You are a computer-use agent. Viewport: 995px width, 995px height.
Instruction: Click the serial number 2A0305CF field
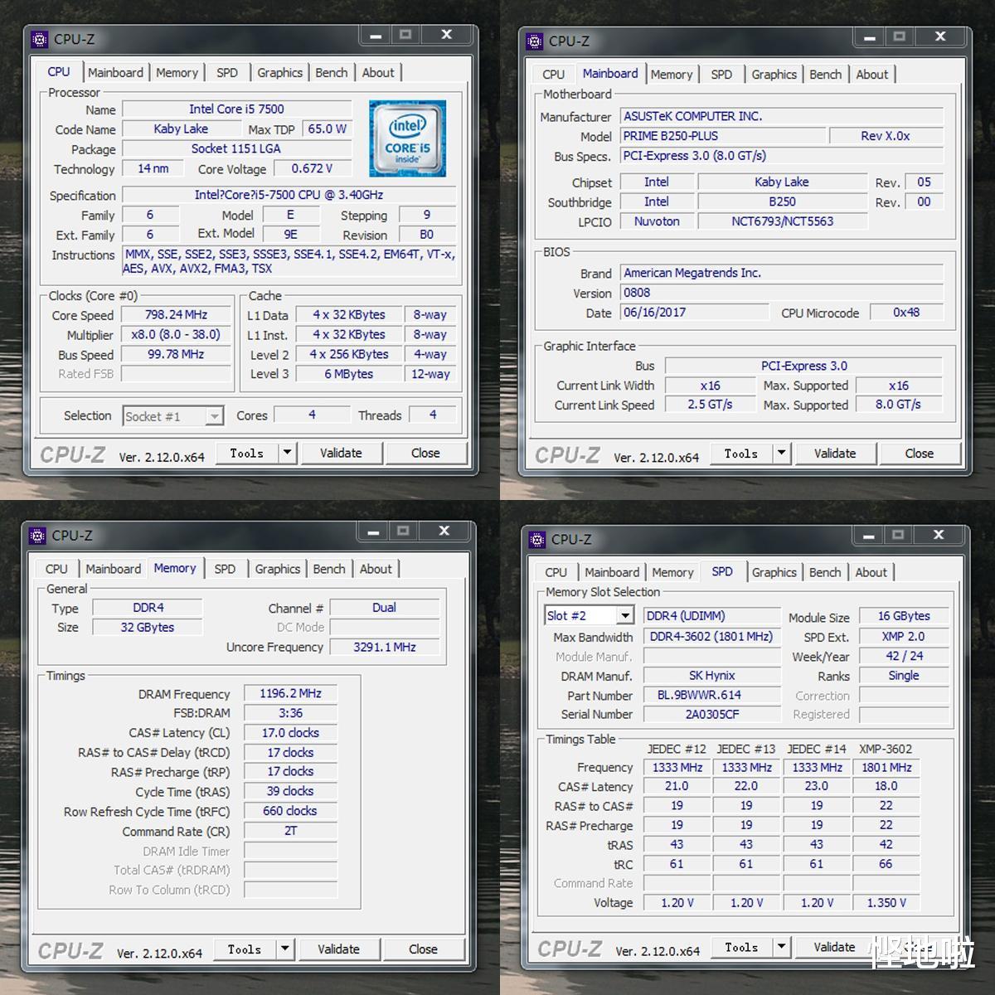click(x=711, y=714)
